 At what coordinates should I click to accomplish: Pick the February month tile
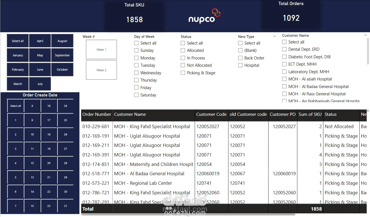[x=18, y=70]
